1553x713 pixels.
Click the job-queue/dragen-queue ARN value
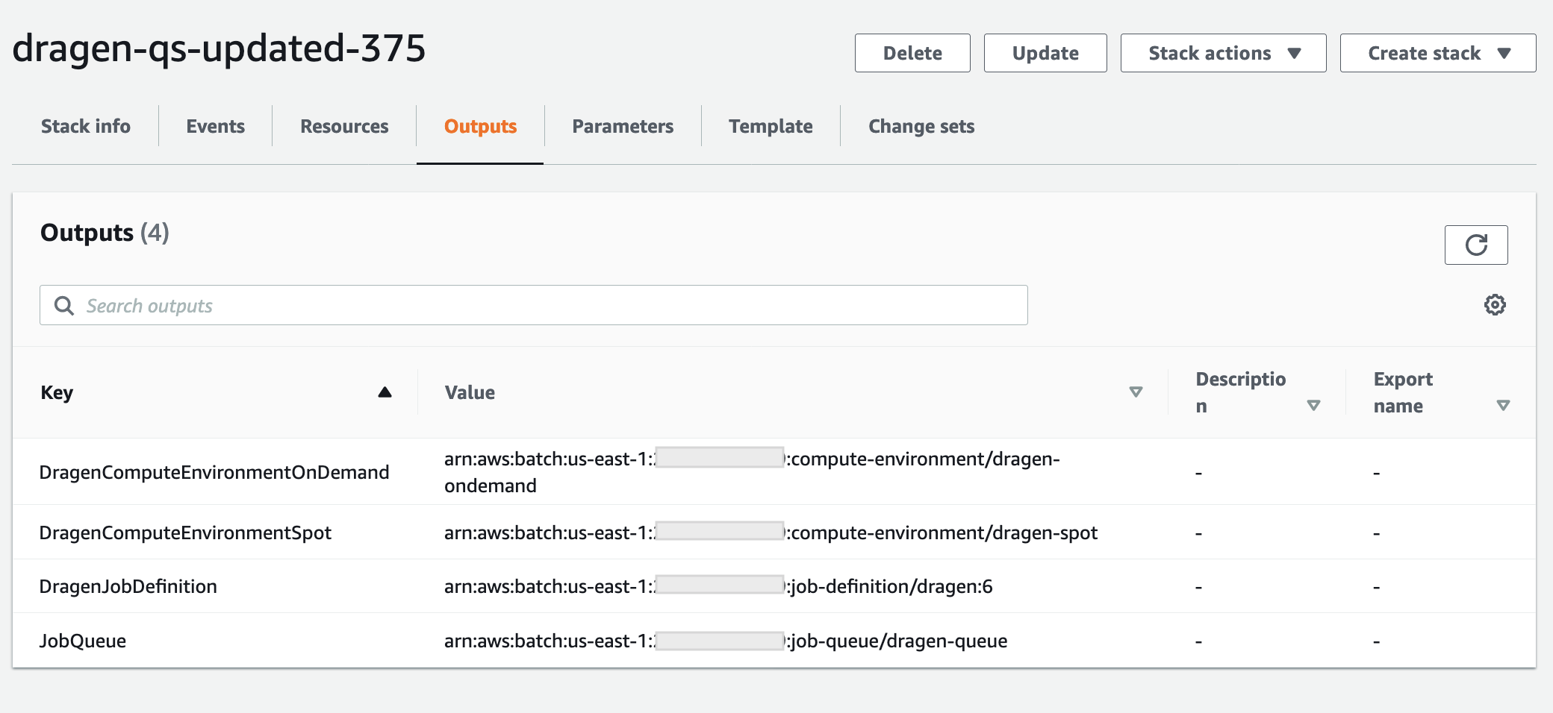click(x=726, y=641)
